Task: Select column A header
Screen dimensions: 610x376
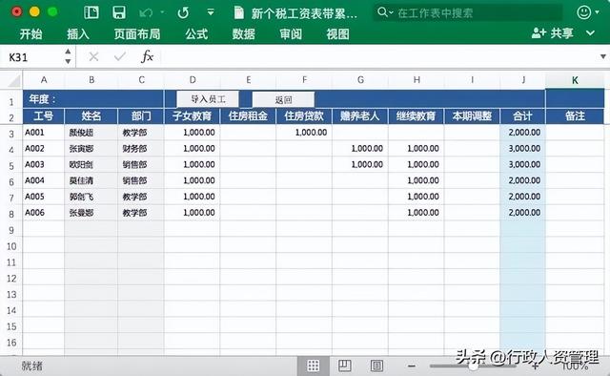Action: (x=44, y=80)
